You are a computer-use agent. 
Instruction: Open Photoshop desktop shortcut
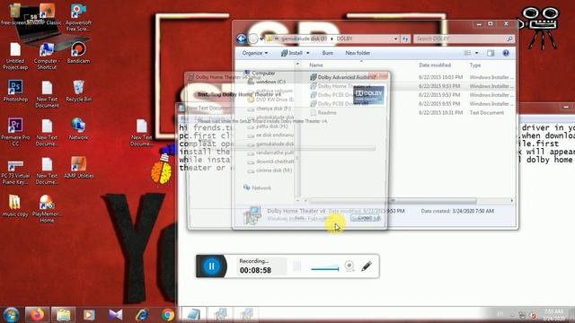[15, 92]
